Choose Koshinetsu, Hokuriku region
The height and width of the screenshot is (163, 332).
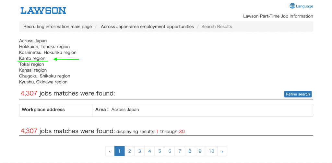(48, 52)
